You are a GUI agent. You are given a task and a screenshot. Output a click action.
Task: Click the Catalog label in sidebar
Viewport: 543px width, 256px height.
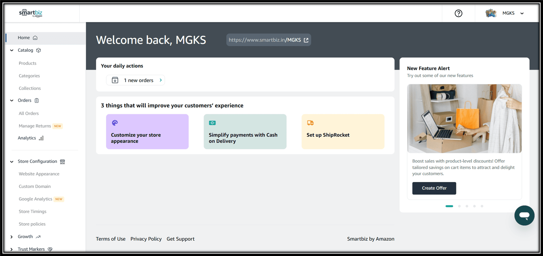coord(26,50)
